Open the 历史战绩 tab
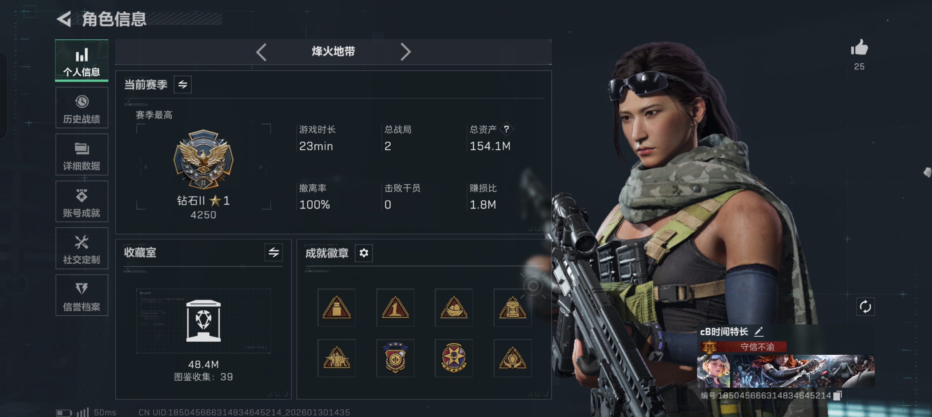This screenshot has width=932, height=417. (x=82, y=108)
